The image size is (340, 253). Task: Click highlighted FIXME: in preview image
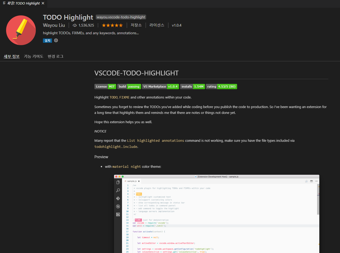[138, 220]
